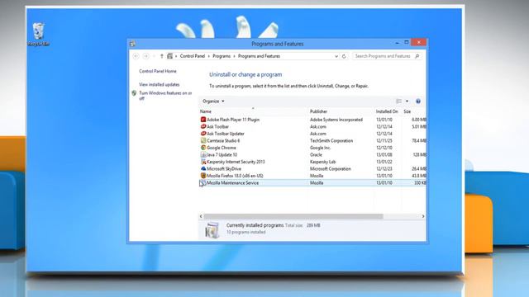
Task: Click the Mozilla Firefox 18.0 icon
Action: [203, 176]
